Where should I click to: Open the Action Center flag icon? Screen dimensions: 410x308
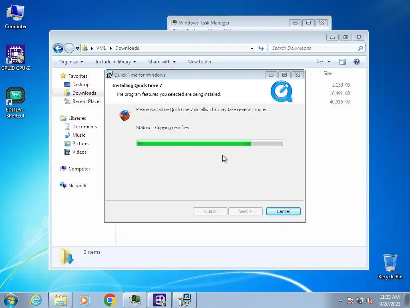point(350,300)
